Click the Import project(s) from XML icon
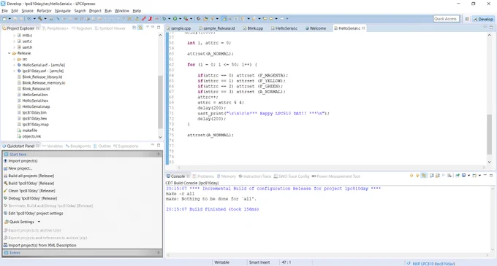The width and height of the screenshot is (497, 266). [5, 245]
